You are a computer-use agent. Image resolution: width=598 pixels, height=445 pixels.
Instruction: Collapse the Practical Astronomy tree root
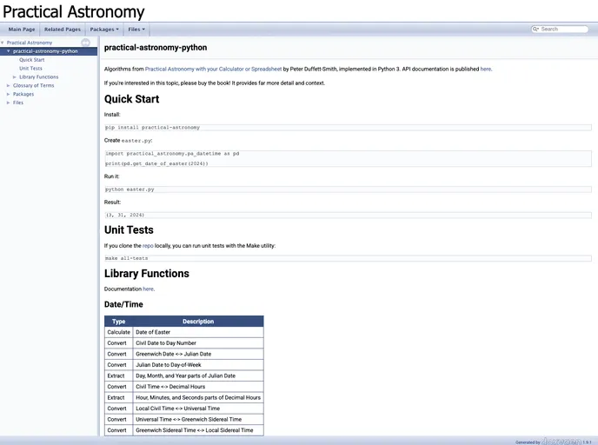click(x=3, y=43)
